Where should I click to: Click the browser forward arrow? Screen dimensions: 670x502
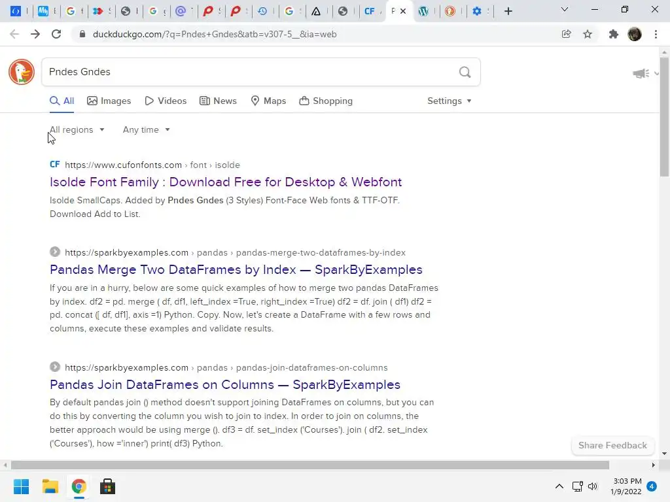[x=35, y=34]
